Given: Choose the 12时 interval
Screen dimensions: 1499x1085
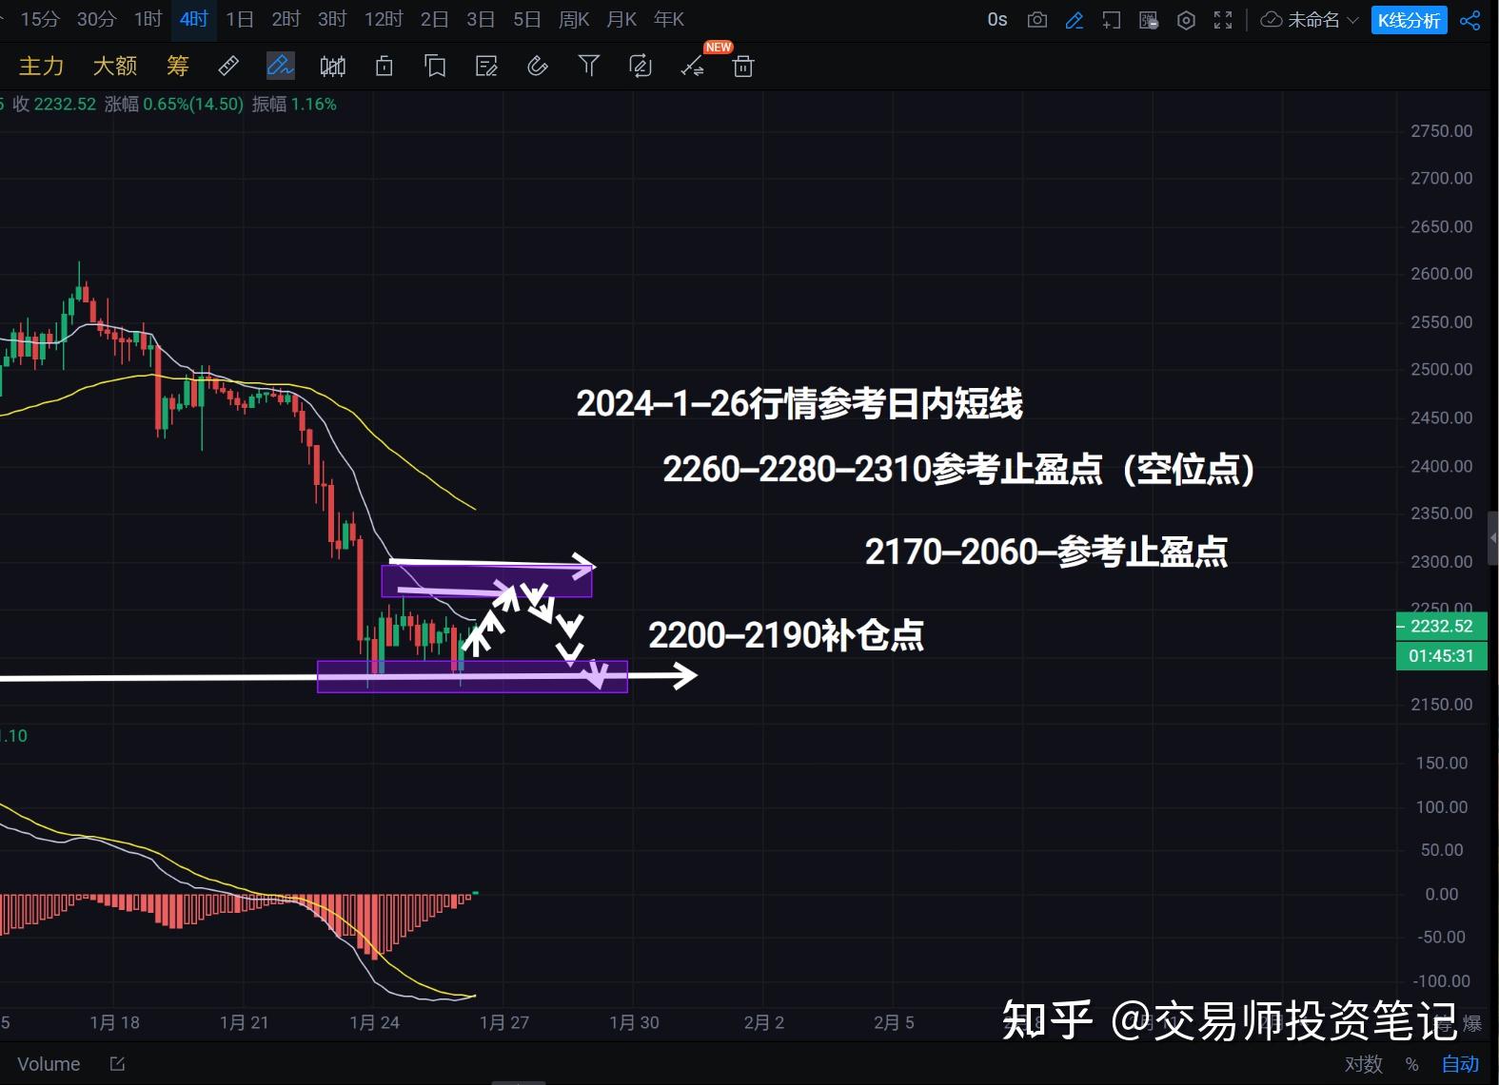Looking at the screenshot, I should point(384,19).
